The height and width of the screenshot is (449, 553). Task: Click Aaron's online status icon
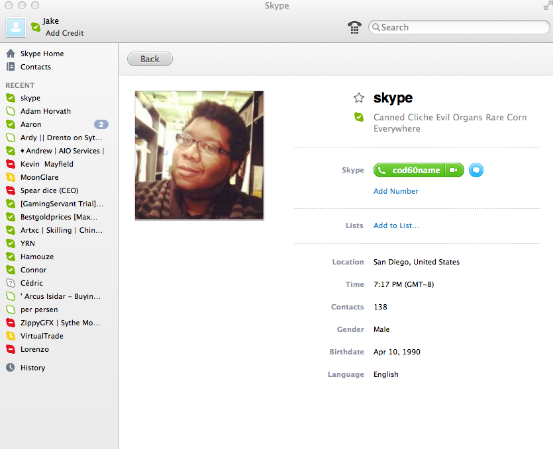pos(11,124)
